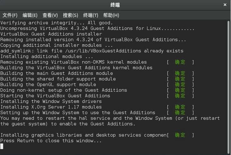Click the "Copying additional installer modules" line
Viewport: 231px width, 155px height.
[57, 45]
